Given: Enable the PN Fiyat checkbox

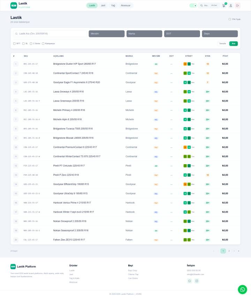Looking at the screenshot, I should [x=230, y=19].
